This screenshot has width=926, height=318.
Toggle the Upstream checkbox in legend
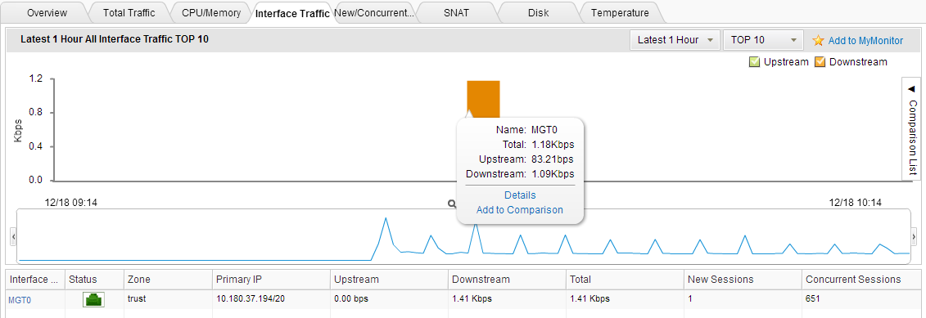[754, 62]
